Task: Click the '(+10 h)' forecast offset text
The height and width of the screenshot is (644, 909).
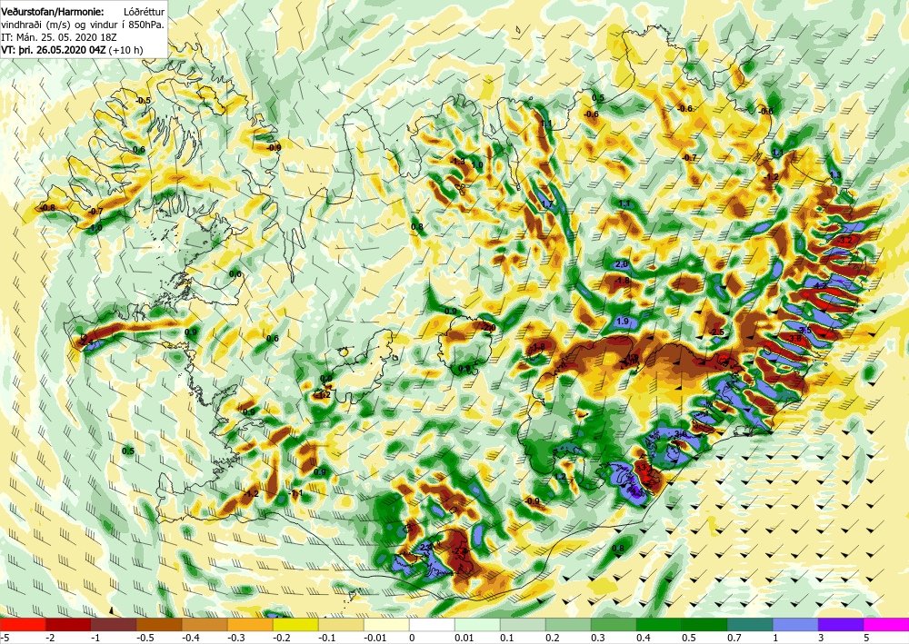Action: (x=126, y=50)
